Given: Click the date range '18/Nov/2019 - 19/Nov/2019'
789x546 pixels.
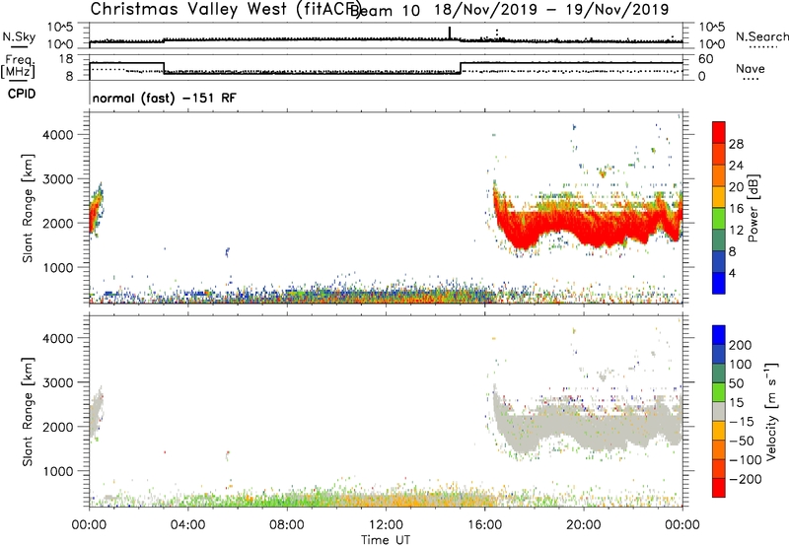Looking at the screenshot, I should 551,10.
